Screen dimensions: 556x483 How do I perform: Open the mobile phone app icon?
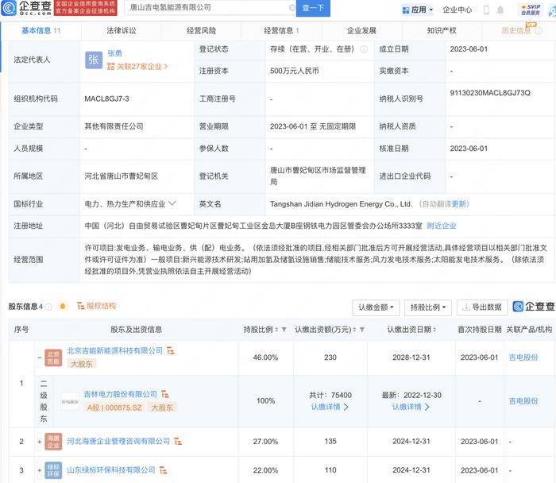point(486,10)
